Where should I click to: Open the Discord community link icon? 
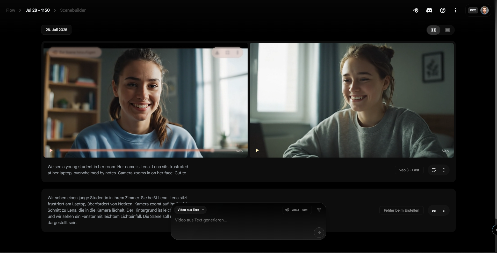429,10
